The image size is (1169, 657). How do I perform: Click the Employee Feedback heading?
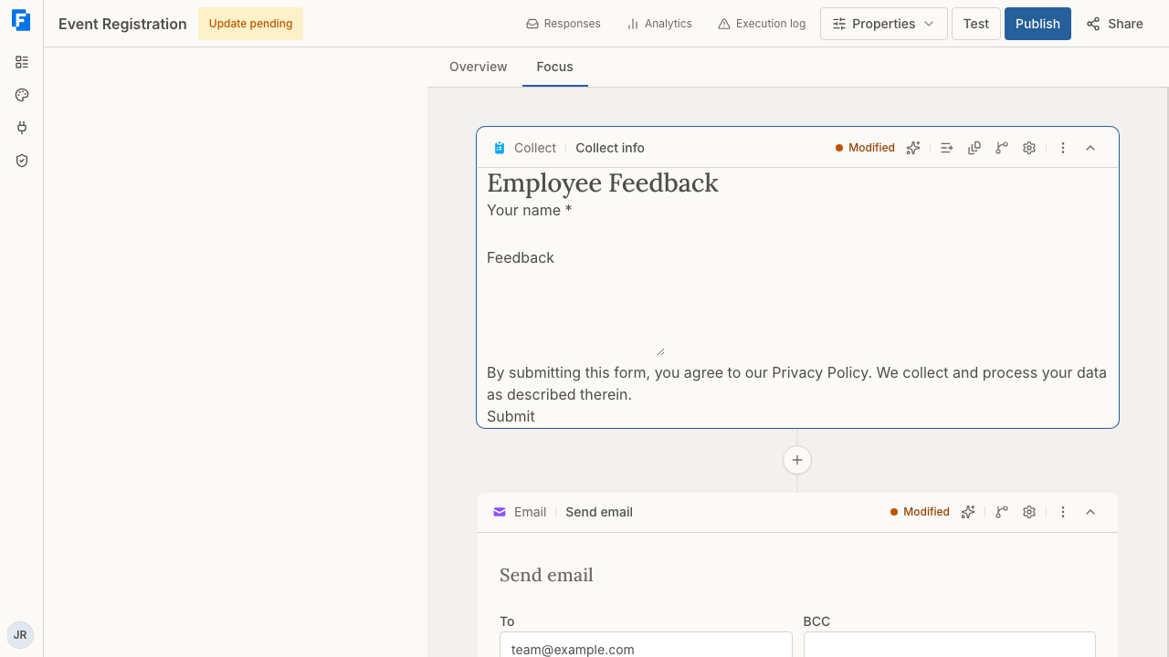603,182
